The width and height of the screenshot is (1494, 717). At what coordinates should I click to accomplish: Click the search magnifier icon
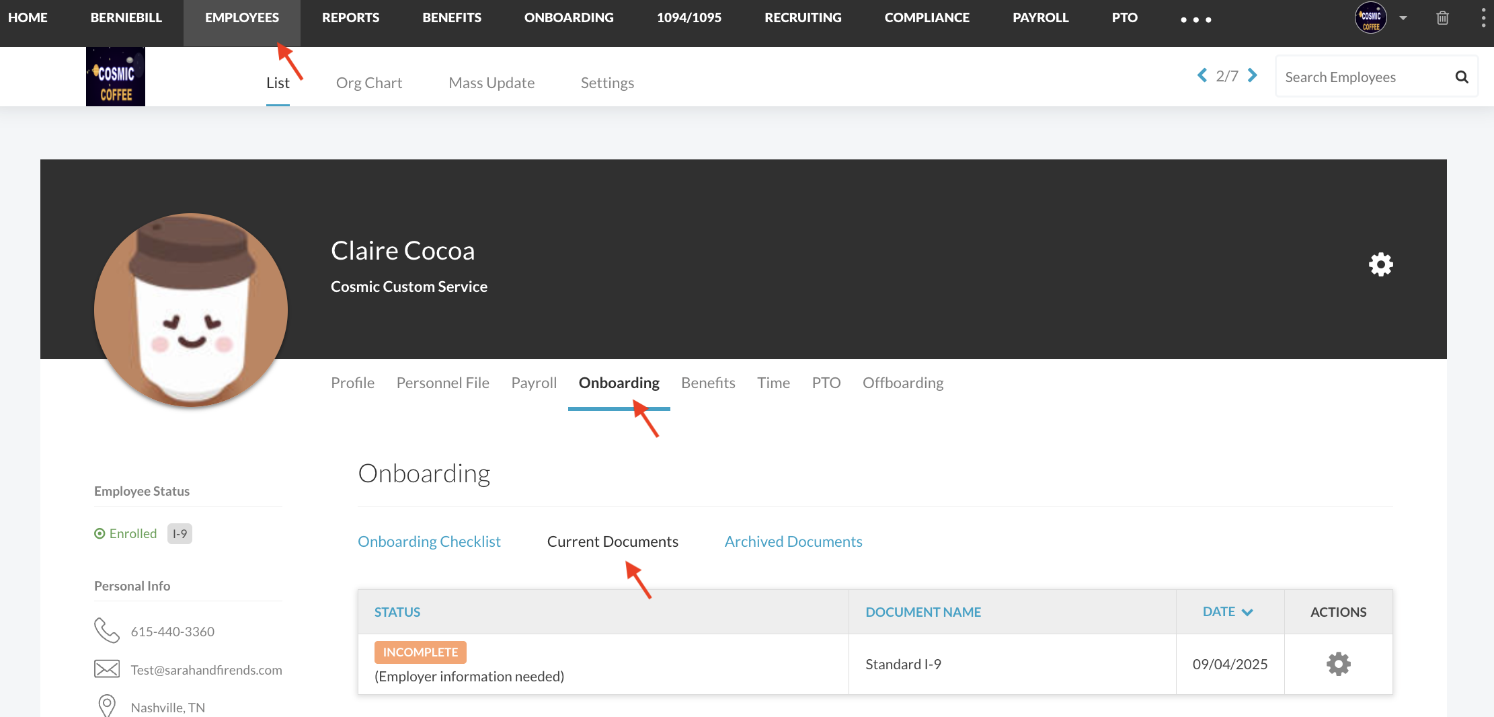point(1462,77)
